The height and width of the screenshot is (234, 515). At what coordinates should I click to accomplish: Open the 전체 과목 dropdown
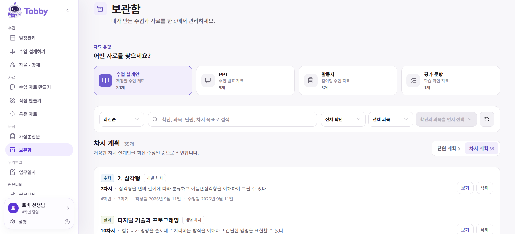pos(391,119)
